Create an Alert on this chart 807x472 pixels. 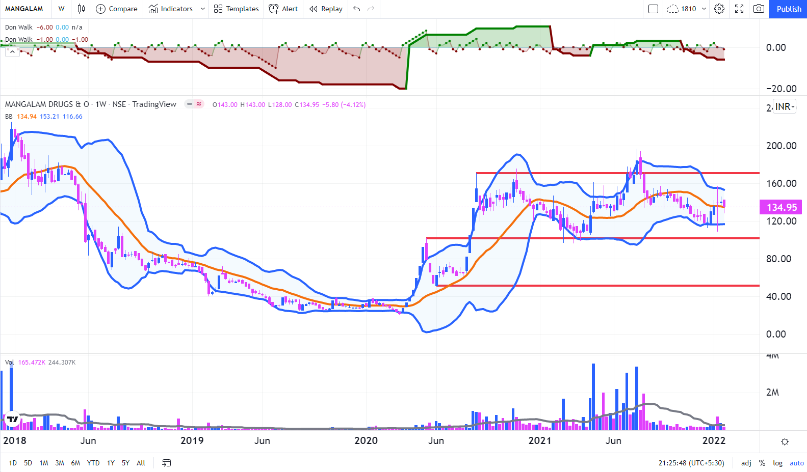tap(283, 9)
